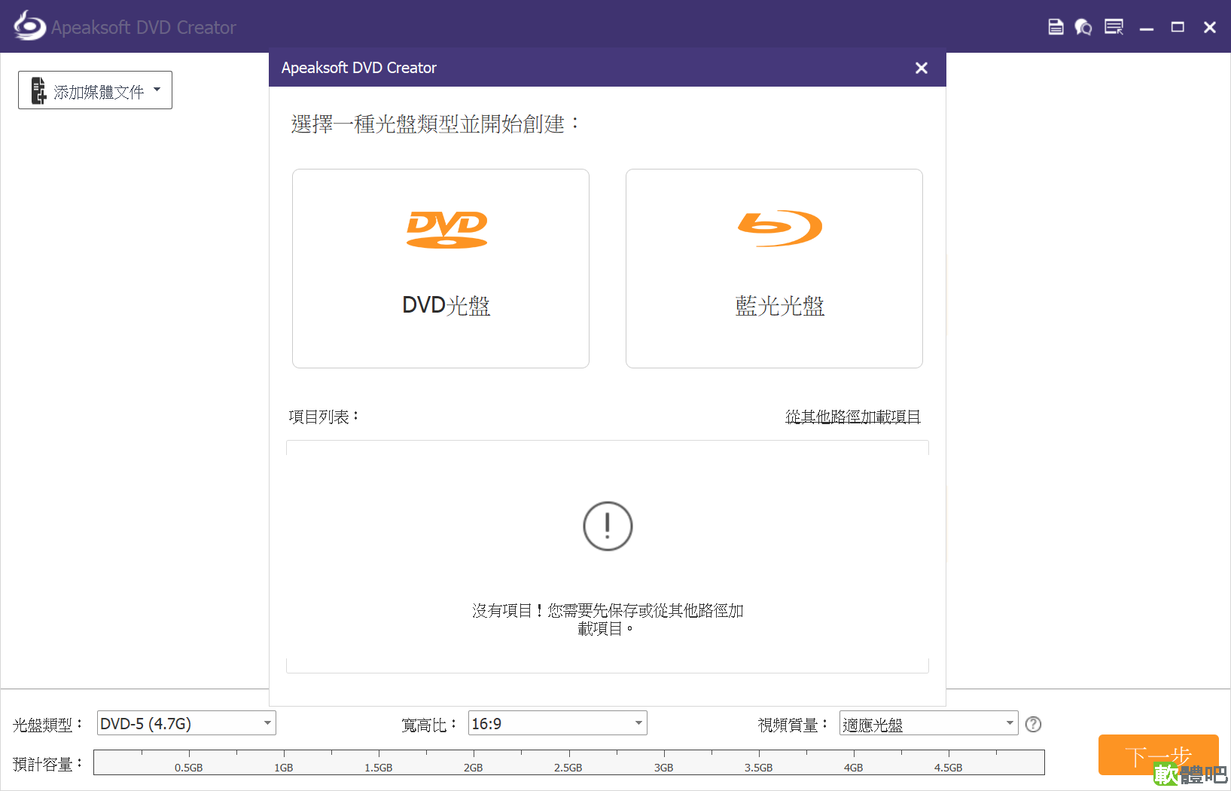Screen dimensions: 1231x791
Task: Open the menu list icon in title bar
Action: (1114, 27)
